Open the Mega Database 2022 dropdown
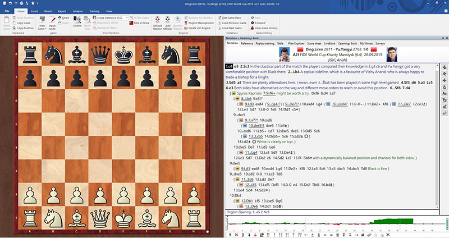Viewport: 449px width, 238px height. tap(111, 17)
